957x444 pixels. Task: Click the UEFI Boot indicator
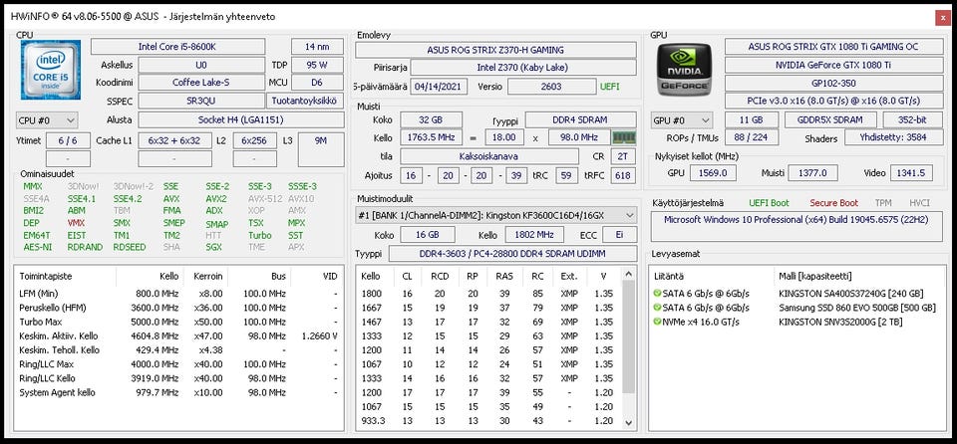pyautogui.click(x=769, y=203)
